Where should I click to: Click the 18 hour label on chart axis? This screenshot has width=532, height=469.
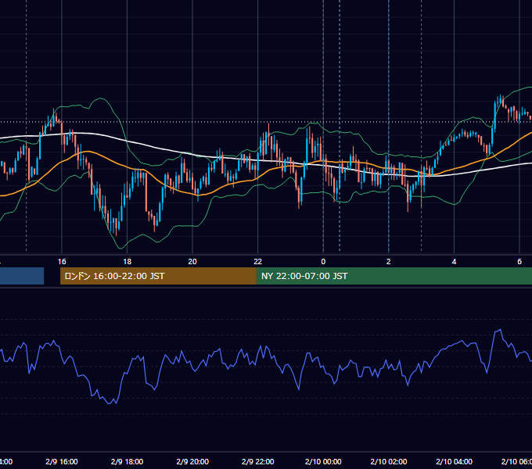[x=127, y=262]
